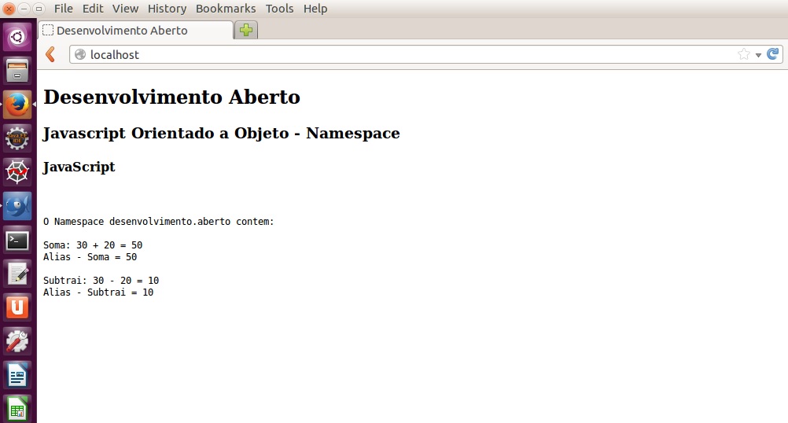Open the Bookmarks menu

point(226,9)
